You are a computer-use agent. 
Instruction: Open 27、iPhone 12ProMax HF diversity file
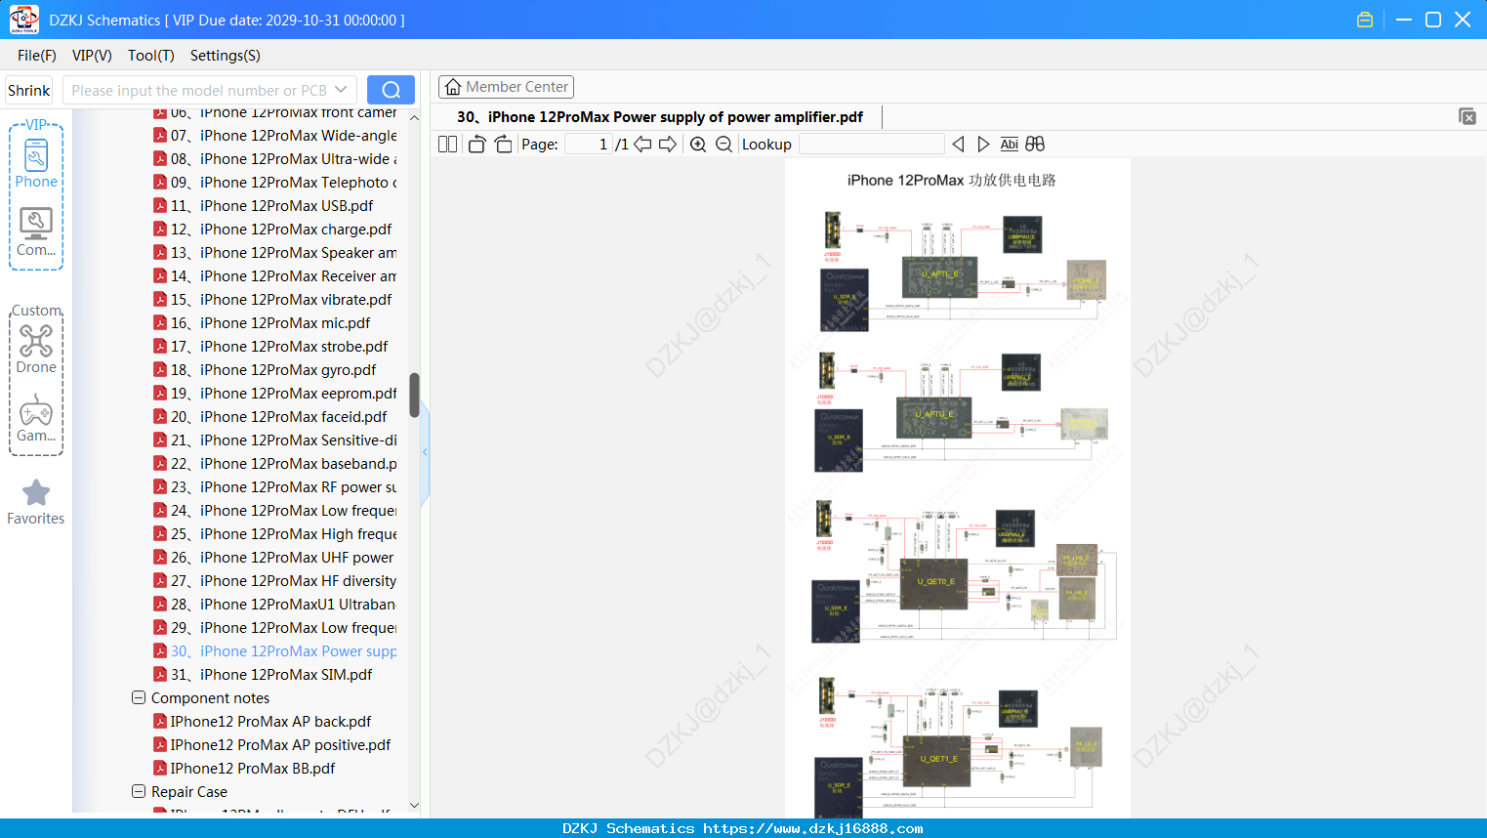(284, 581)
